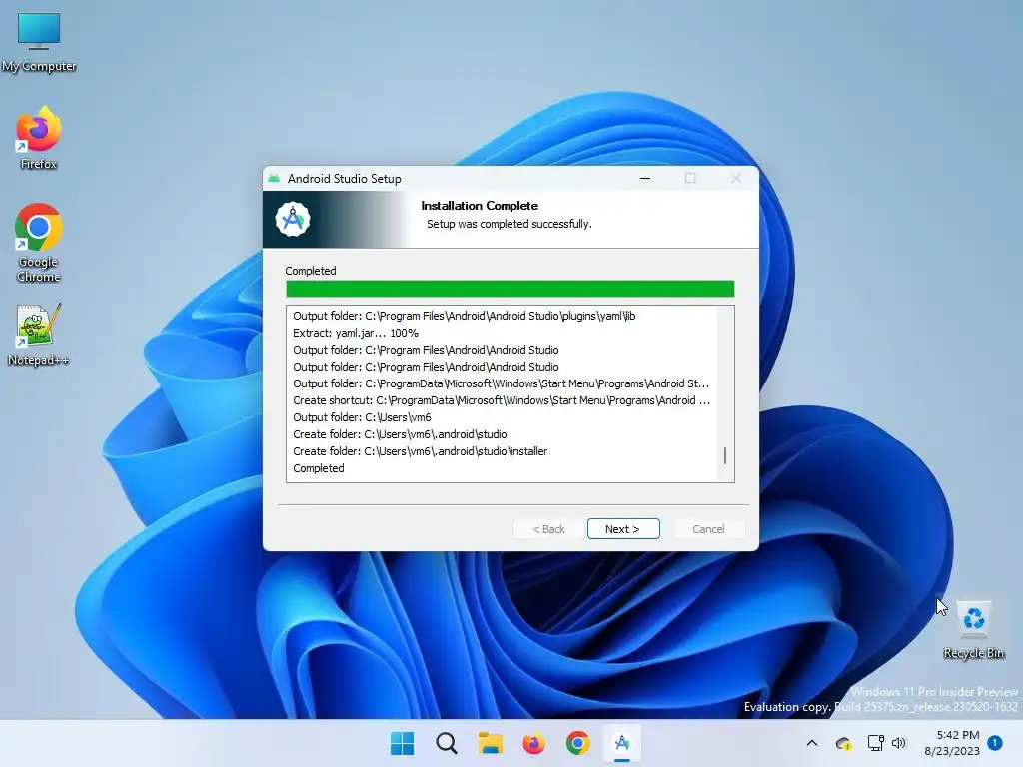Open the notification badge in taskbar
The height and width of the screenshot is (767, 1023).
(995, 743)
